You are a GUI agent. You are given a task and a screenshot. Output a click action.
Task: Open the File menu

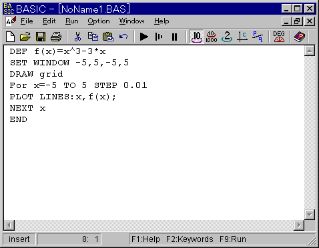[27, 21]
